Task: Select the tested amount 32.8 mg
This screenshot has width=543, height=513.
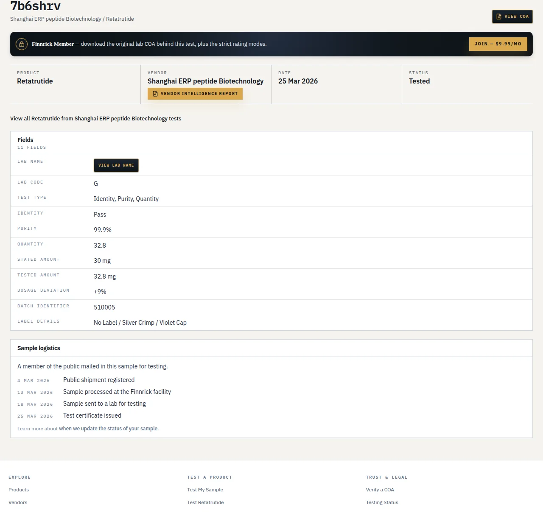Action: 105,276
